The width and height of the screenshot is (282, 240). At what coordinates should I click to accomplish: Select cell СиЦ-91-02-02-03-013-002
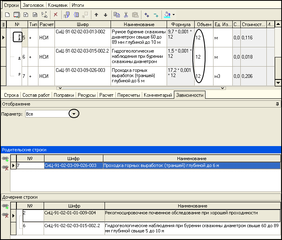83,37
